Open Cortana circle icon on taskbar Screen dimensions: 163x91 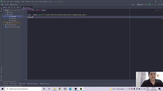[x=44, y=89]
